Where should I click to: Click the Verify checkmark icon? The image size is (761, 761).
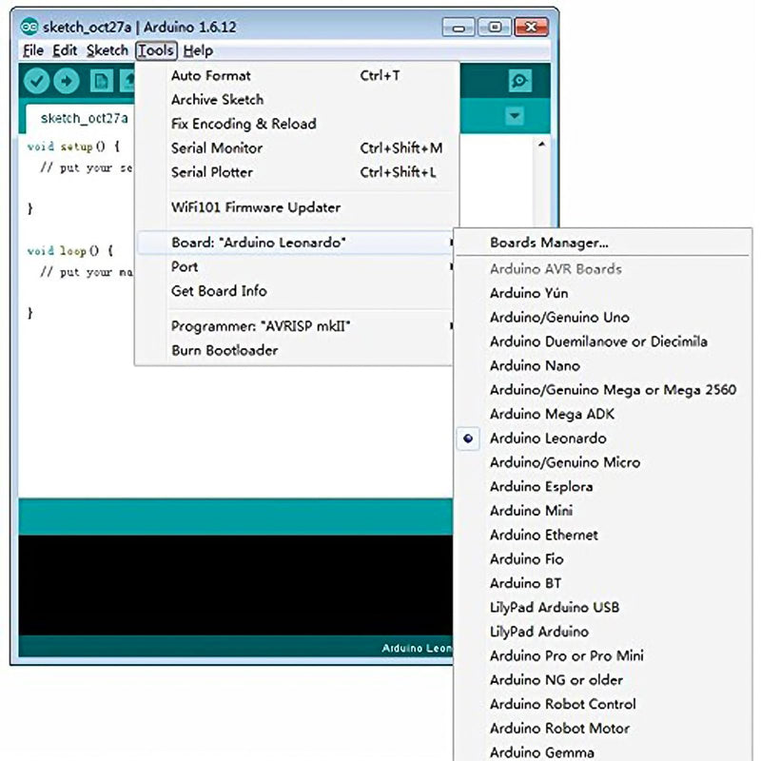(x=36, y=81)
